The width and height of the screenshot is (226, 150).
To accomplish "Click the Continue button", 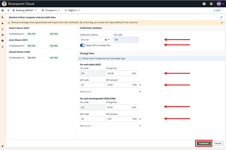I will [x=204, y=143].
